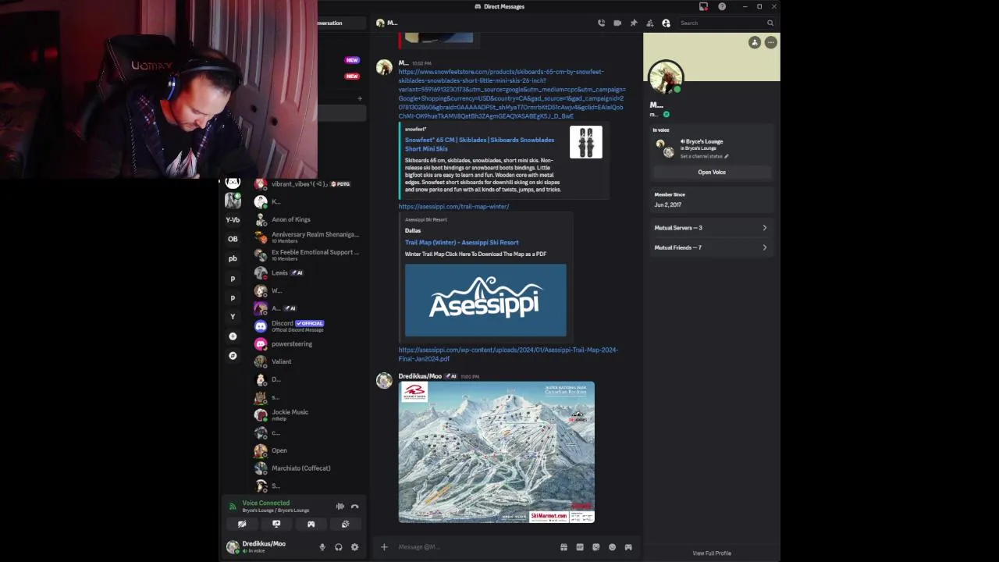Open Anniversary Realm Shenanigans group DM
The image size is (999, 562).
[x=308, y=237]
